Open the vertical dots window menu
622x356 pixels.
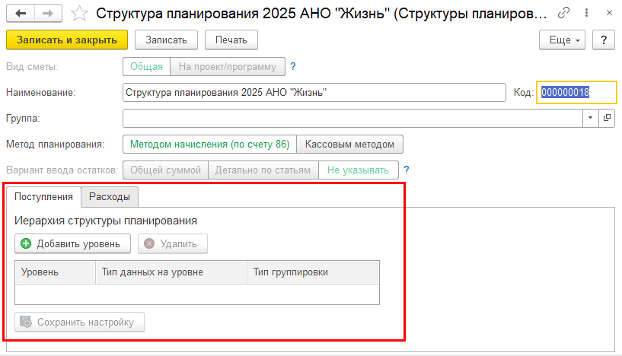click(x=585, y=13)
